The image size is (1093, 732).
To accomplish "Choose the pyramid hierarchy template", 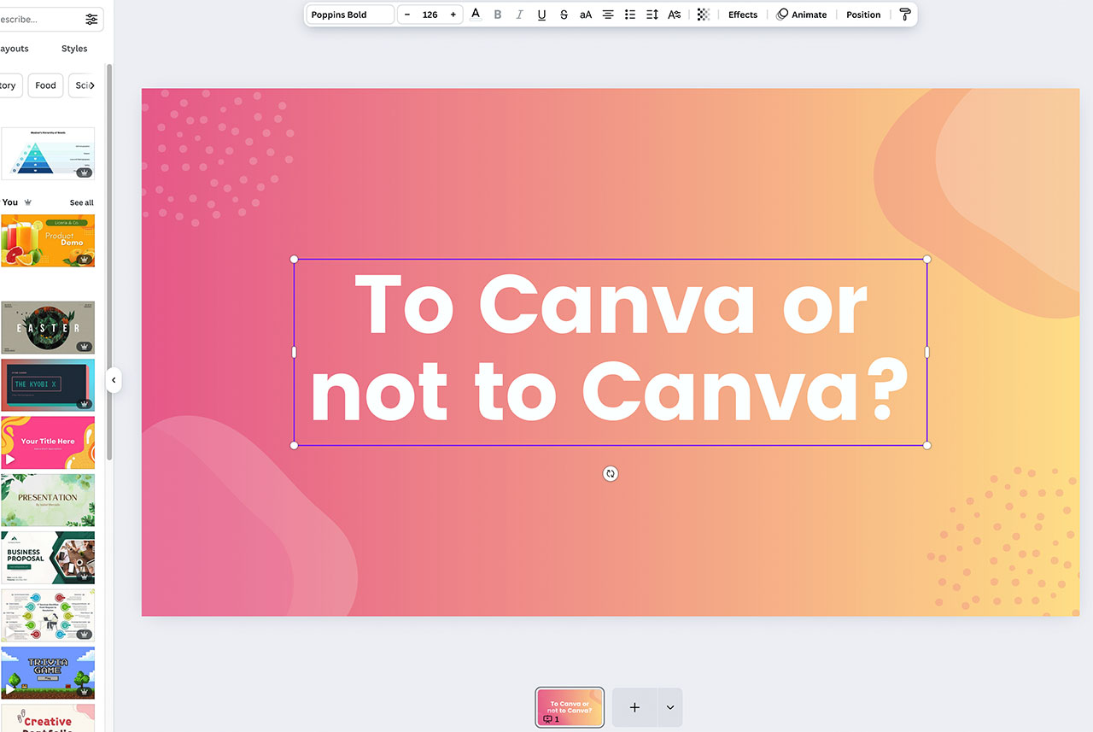I will coord(48,154).
